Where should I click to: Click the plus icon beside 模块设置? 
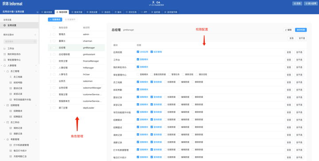pos(35,35)
